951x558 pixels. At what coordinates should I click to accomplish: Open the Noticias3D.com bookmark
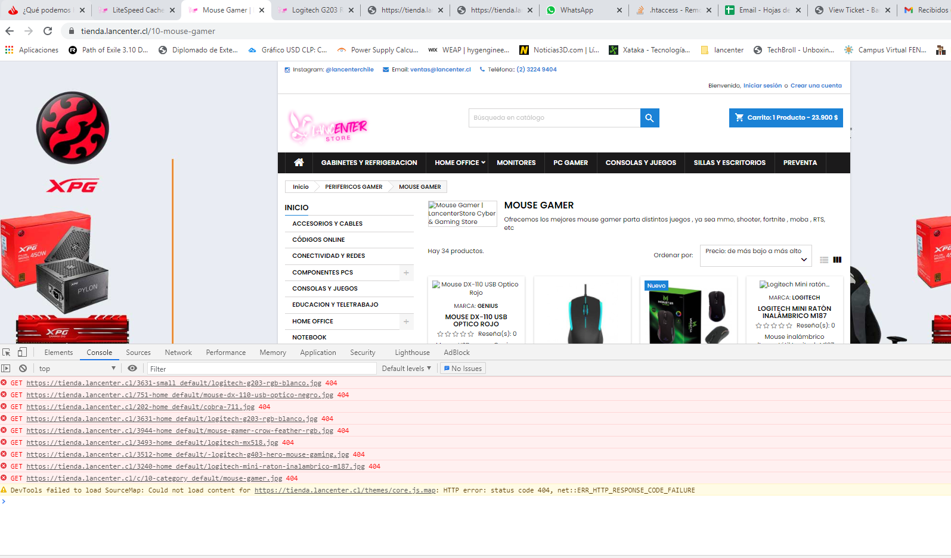pyautogui.click(x=560, y=50)
